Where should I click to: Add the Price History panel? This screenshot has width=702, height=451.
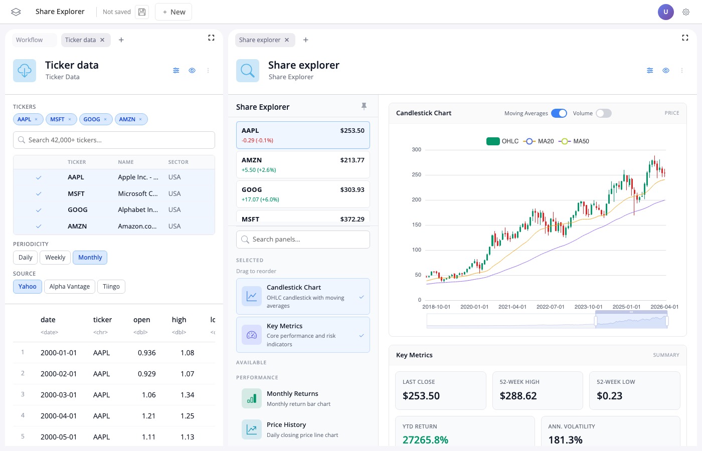(303, 429)
